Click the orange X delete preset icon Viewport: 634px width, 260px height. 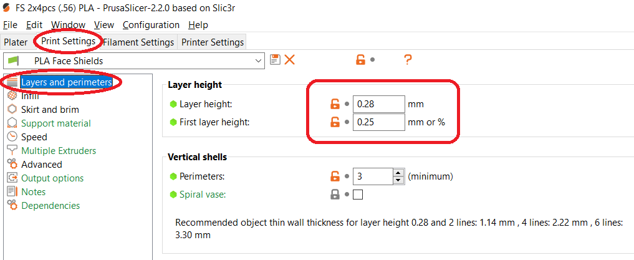pyautogui.click(x=289, y=60)
